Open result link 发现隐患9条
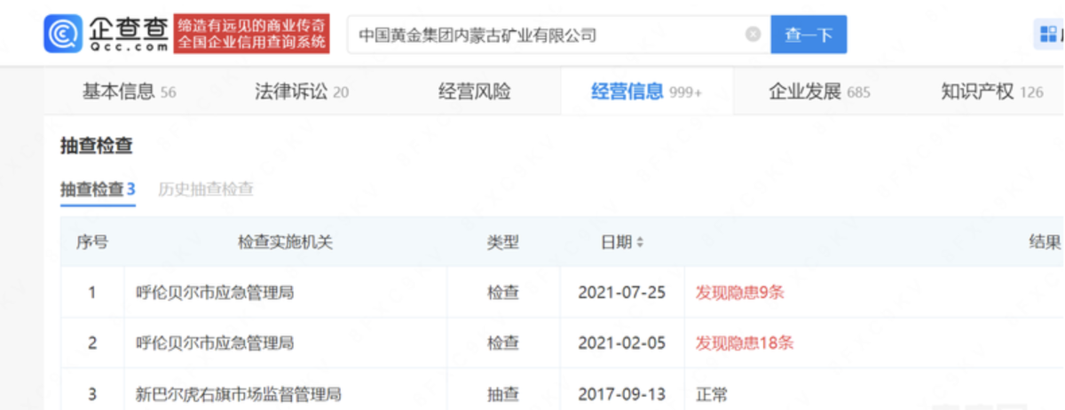 click(739, 292)
